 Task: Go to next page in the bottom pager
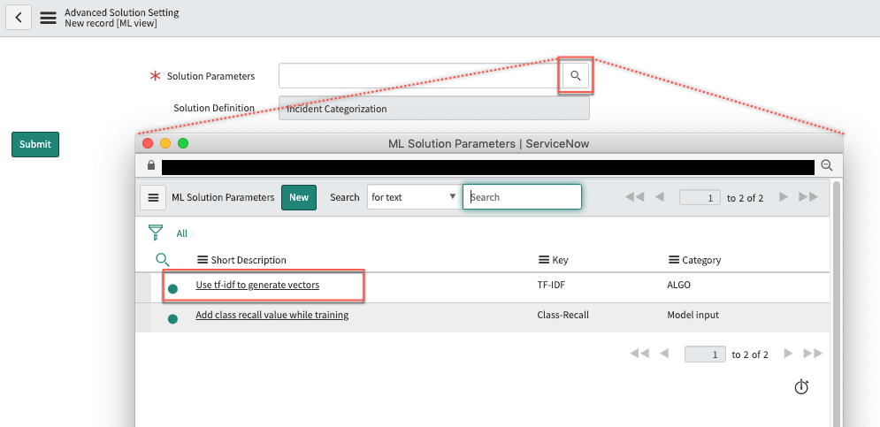789,354
